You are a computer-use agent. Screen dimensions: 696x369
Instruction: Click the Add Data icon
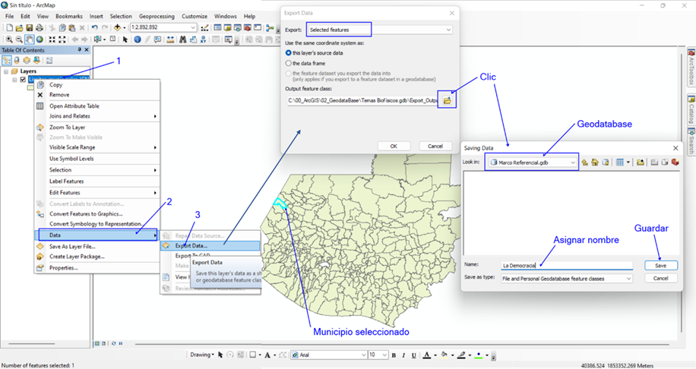(117, 27)
